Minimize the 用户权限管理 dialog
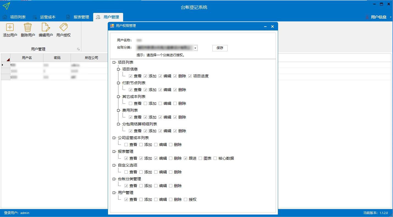 (x=265, y=26)
